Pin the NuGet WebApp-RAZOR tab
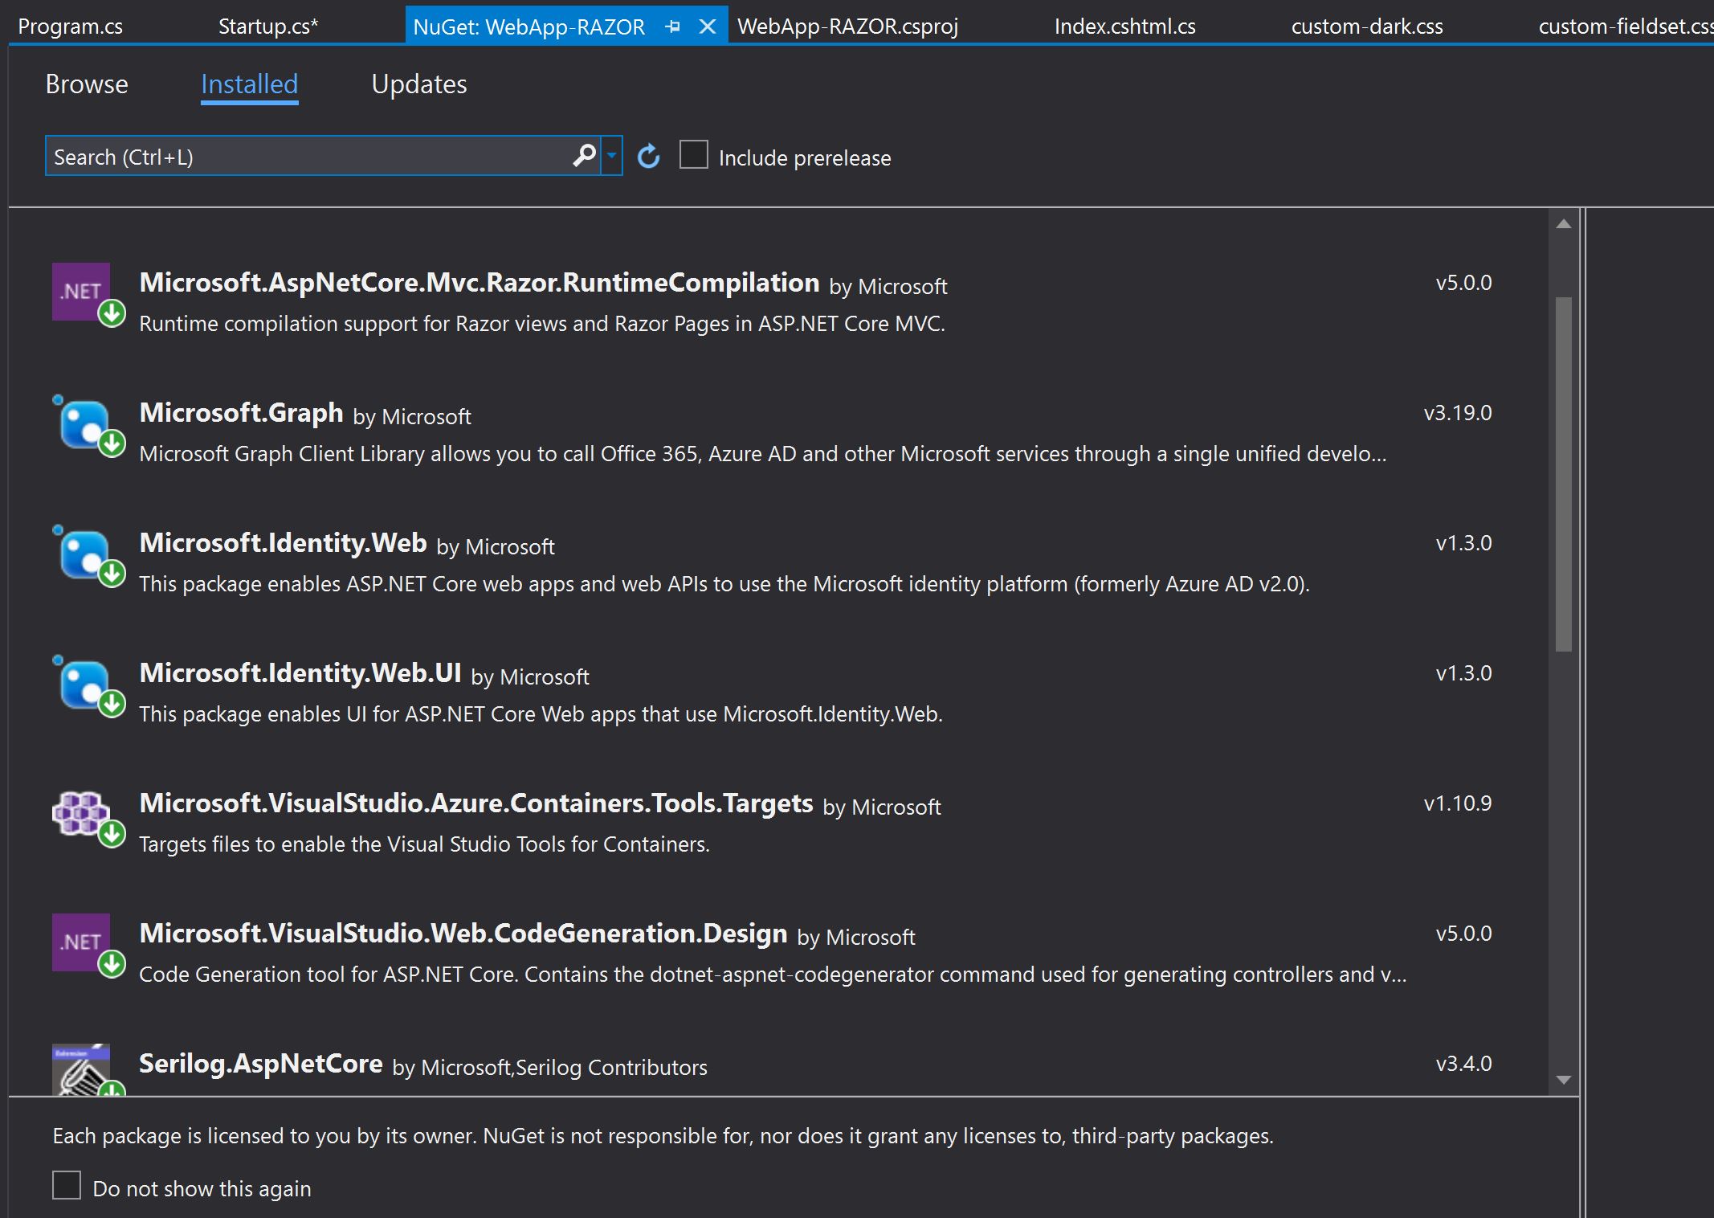 coord(673,27)
